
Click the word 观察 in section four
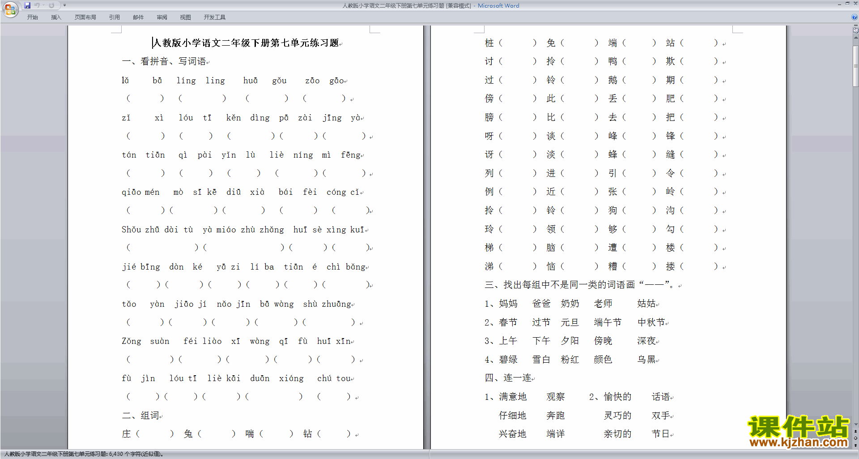coord(556,397)
